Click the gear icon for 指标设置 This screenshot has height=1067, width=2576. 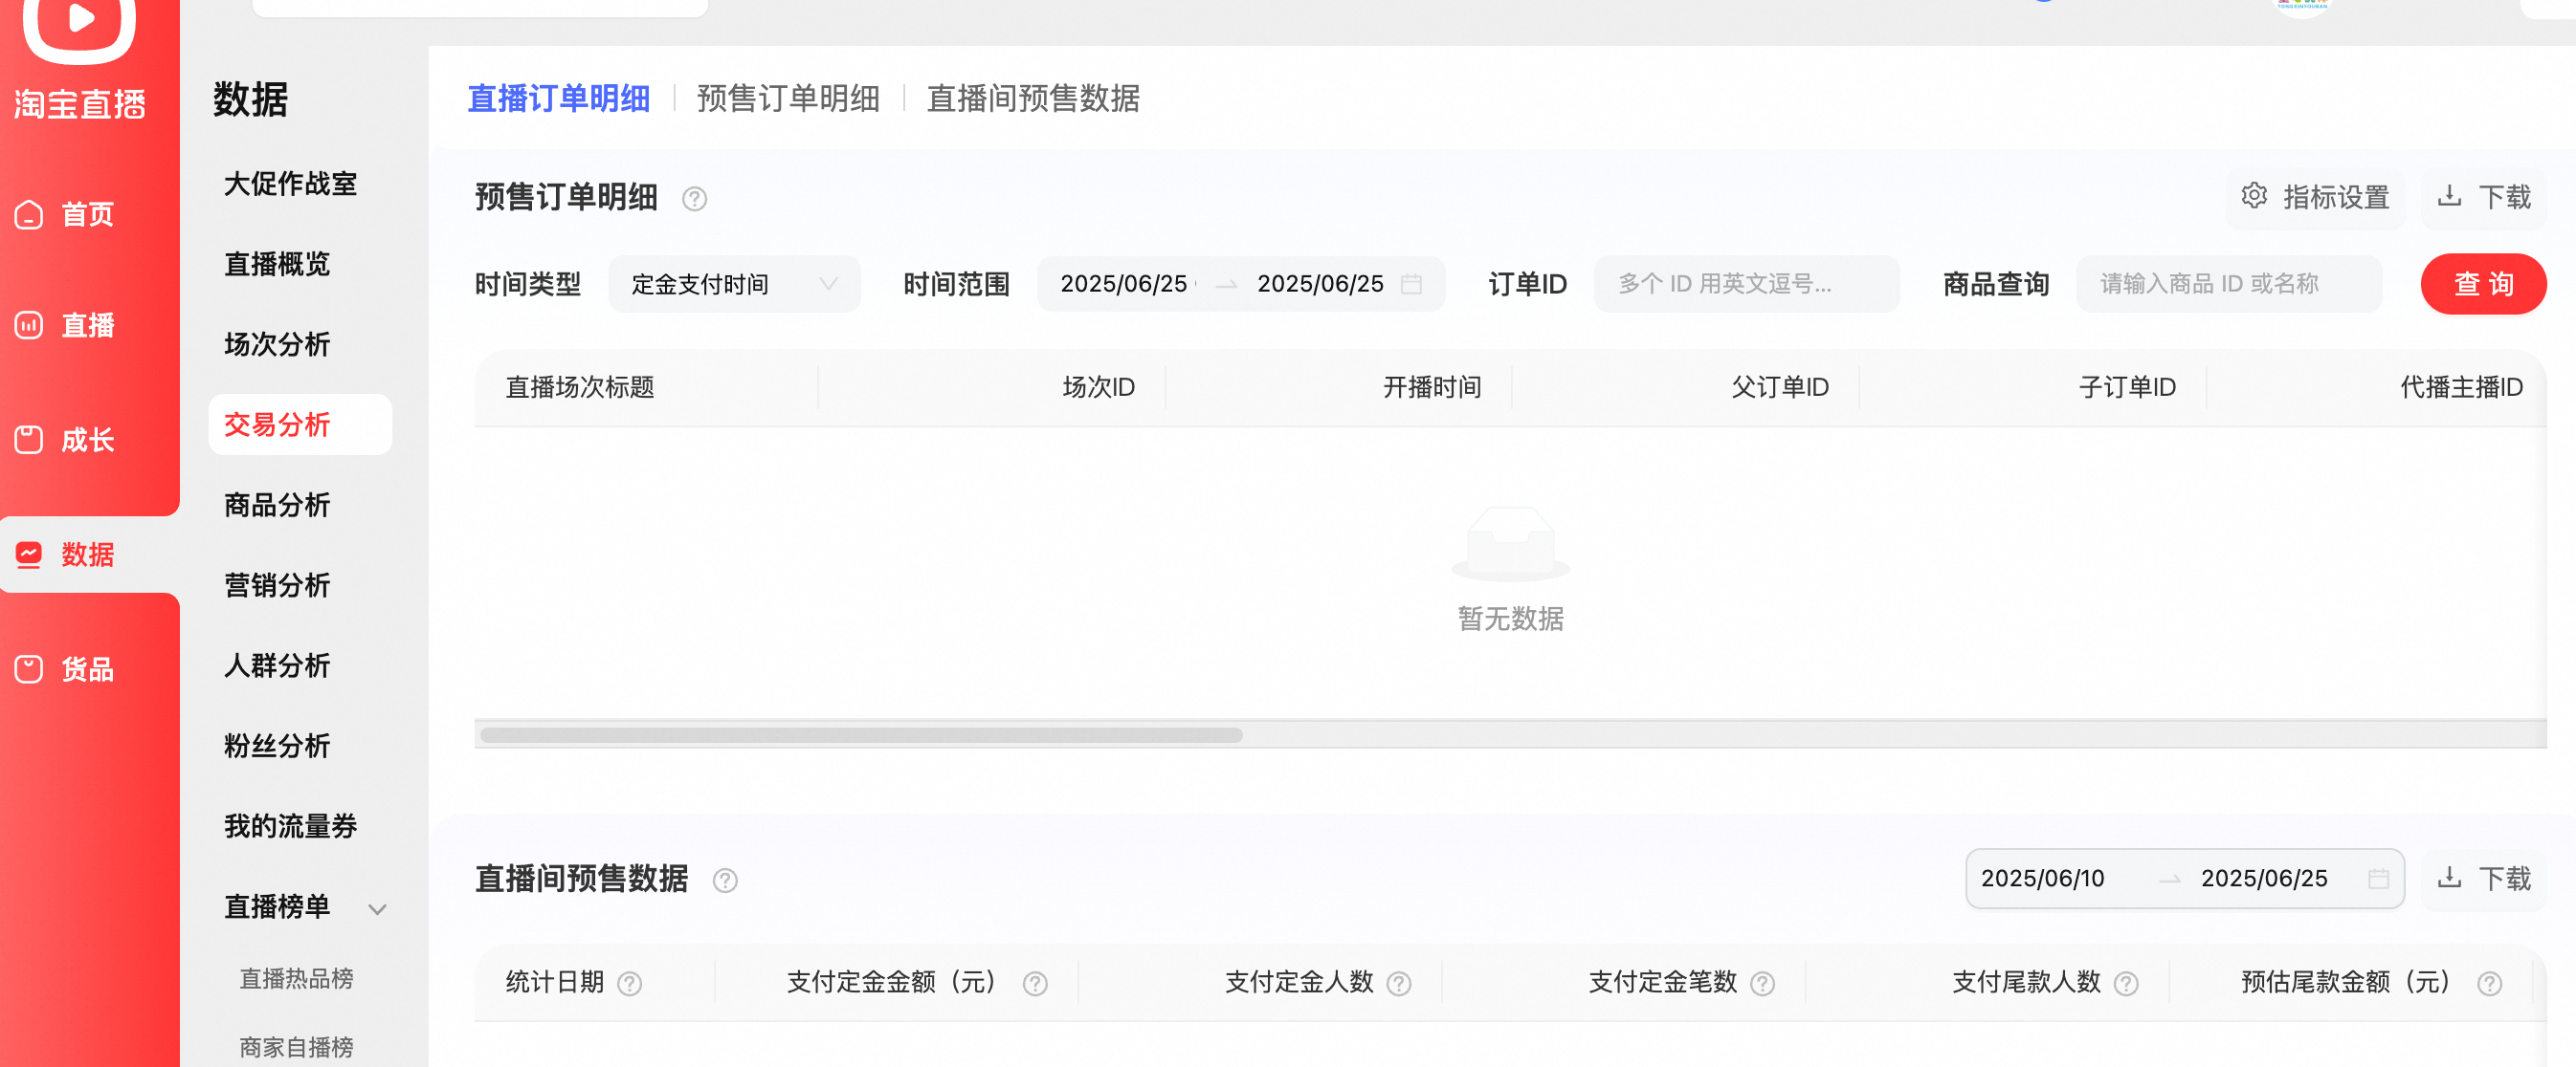(2254, 196)
